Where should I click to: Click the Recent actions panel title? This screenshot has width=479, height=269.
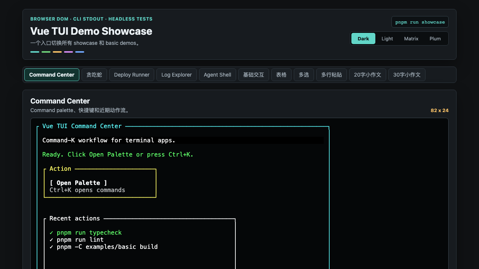pos(75,218)
